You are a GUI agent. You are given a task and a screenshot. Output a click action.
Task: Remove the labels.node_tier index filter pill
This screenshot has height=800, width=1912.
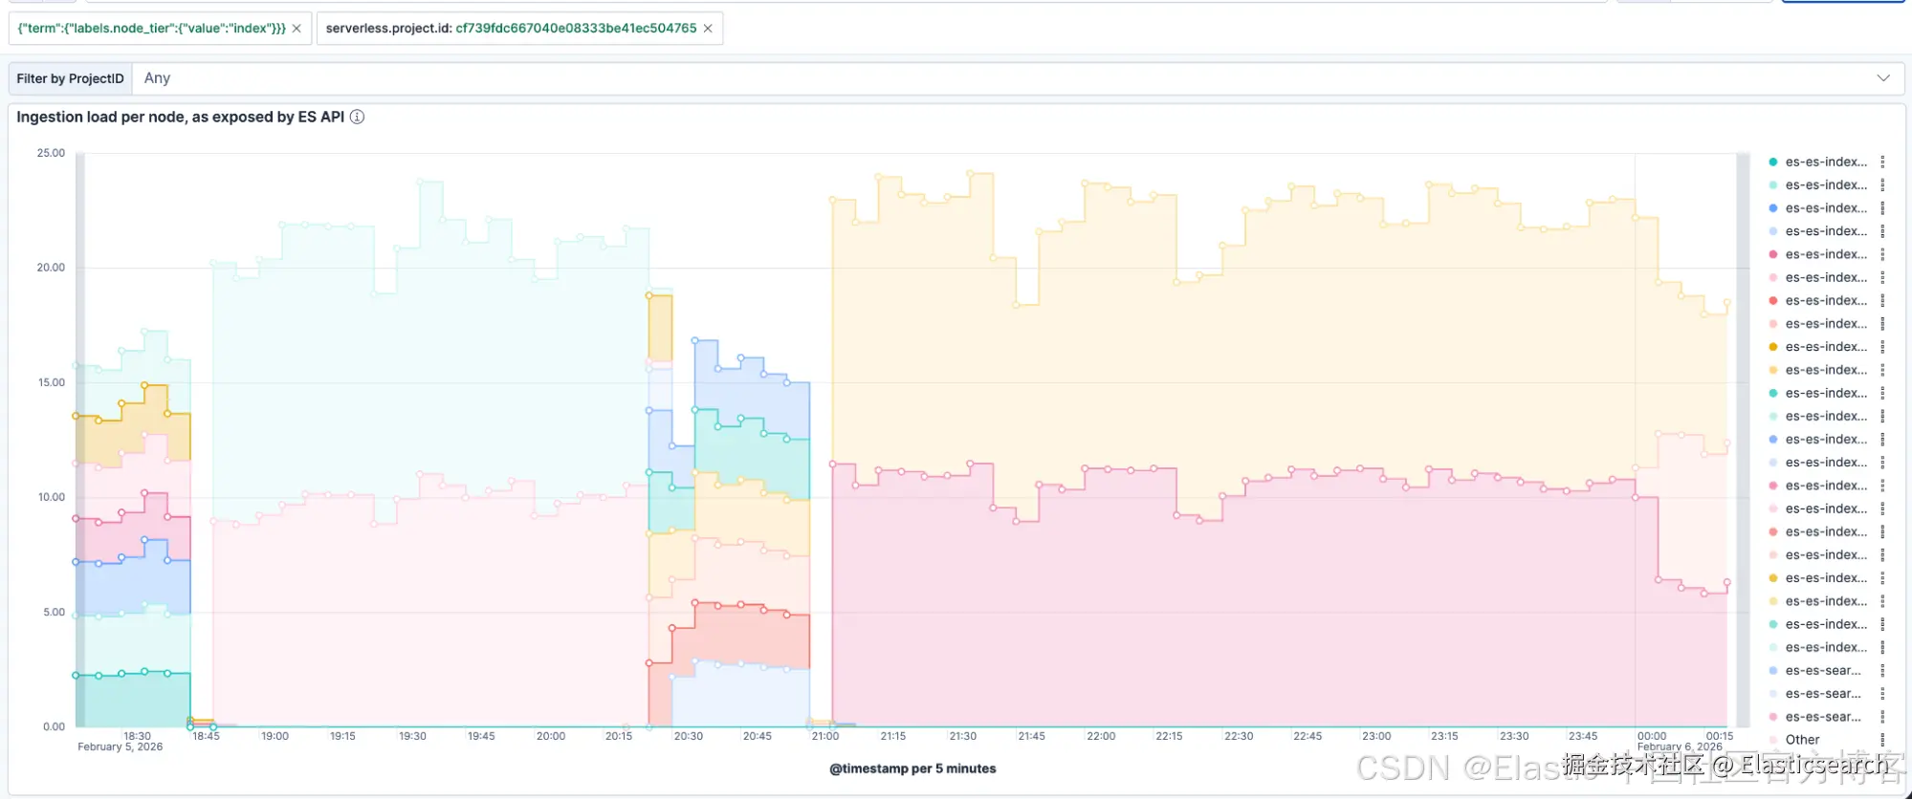(297, 29)
